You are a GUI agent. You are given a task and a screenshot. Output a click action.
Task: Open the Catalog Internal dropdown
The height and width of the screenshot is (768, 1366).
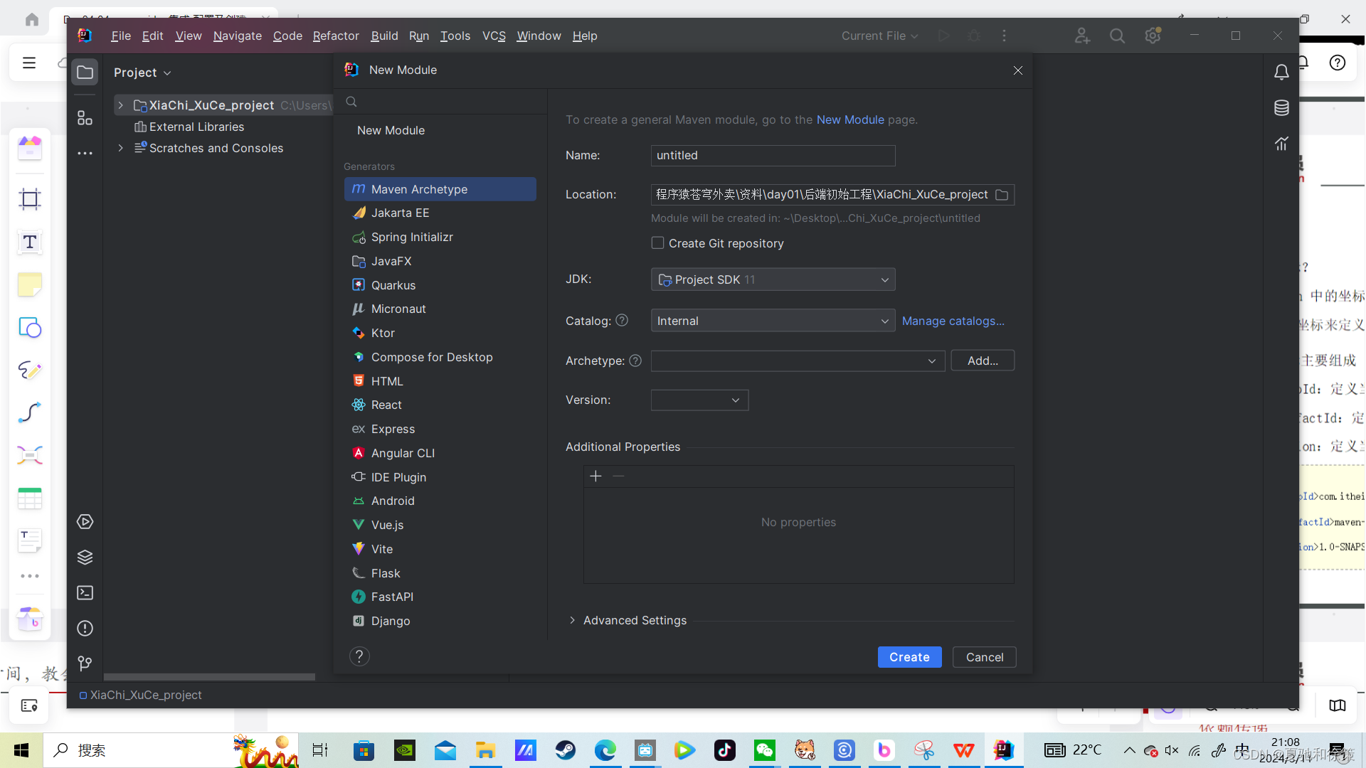coord(773,321)
